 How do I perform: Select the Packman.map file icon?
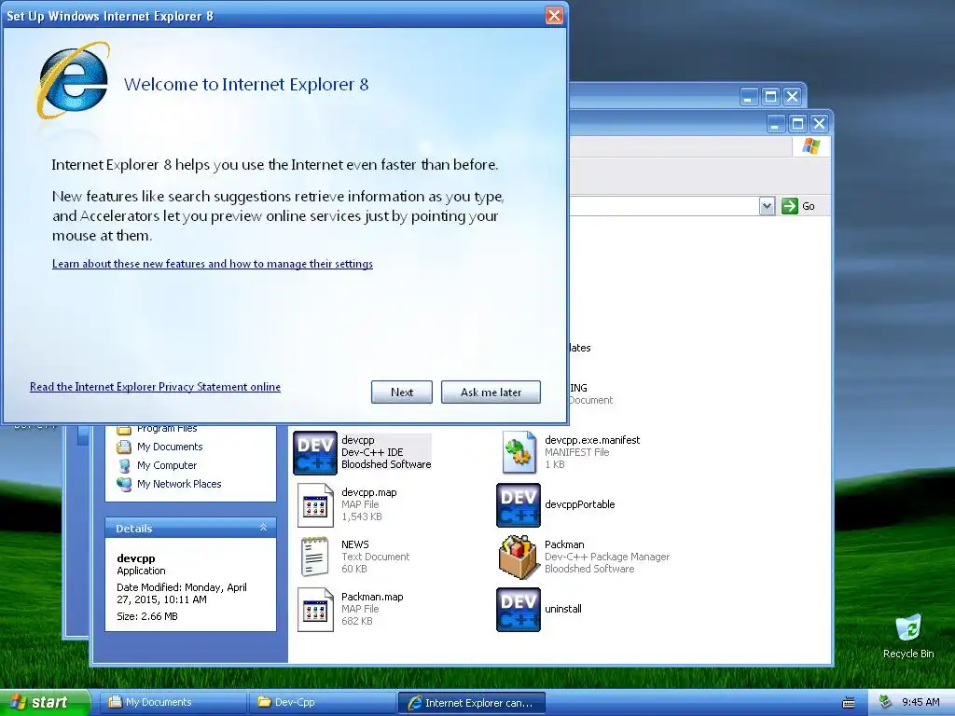click(315, 609)
